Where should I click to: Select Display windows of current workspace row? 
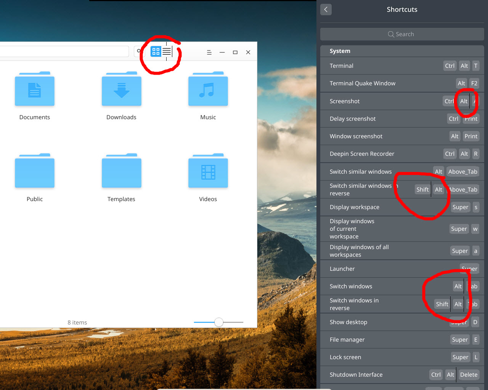coord(402,229)
